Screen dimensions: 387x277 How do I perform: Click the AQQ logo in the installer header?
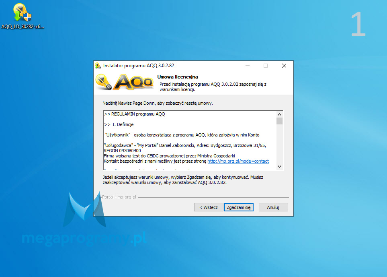tap(125, 82)
